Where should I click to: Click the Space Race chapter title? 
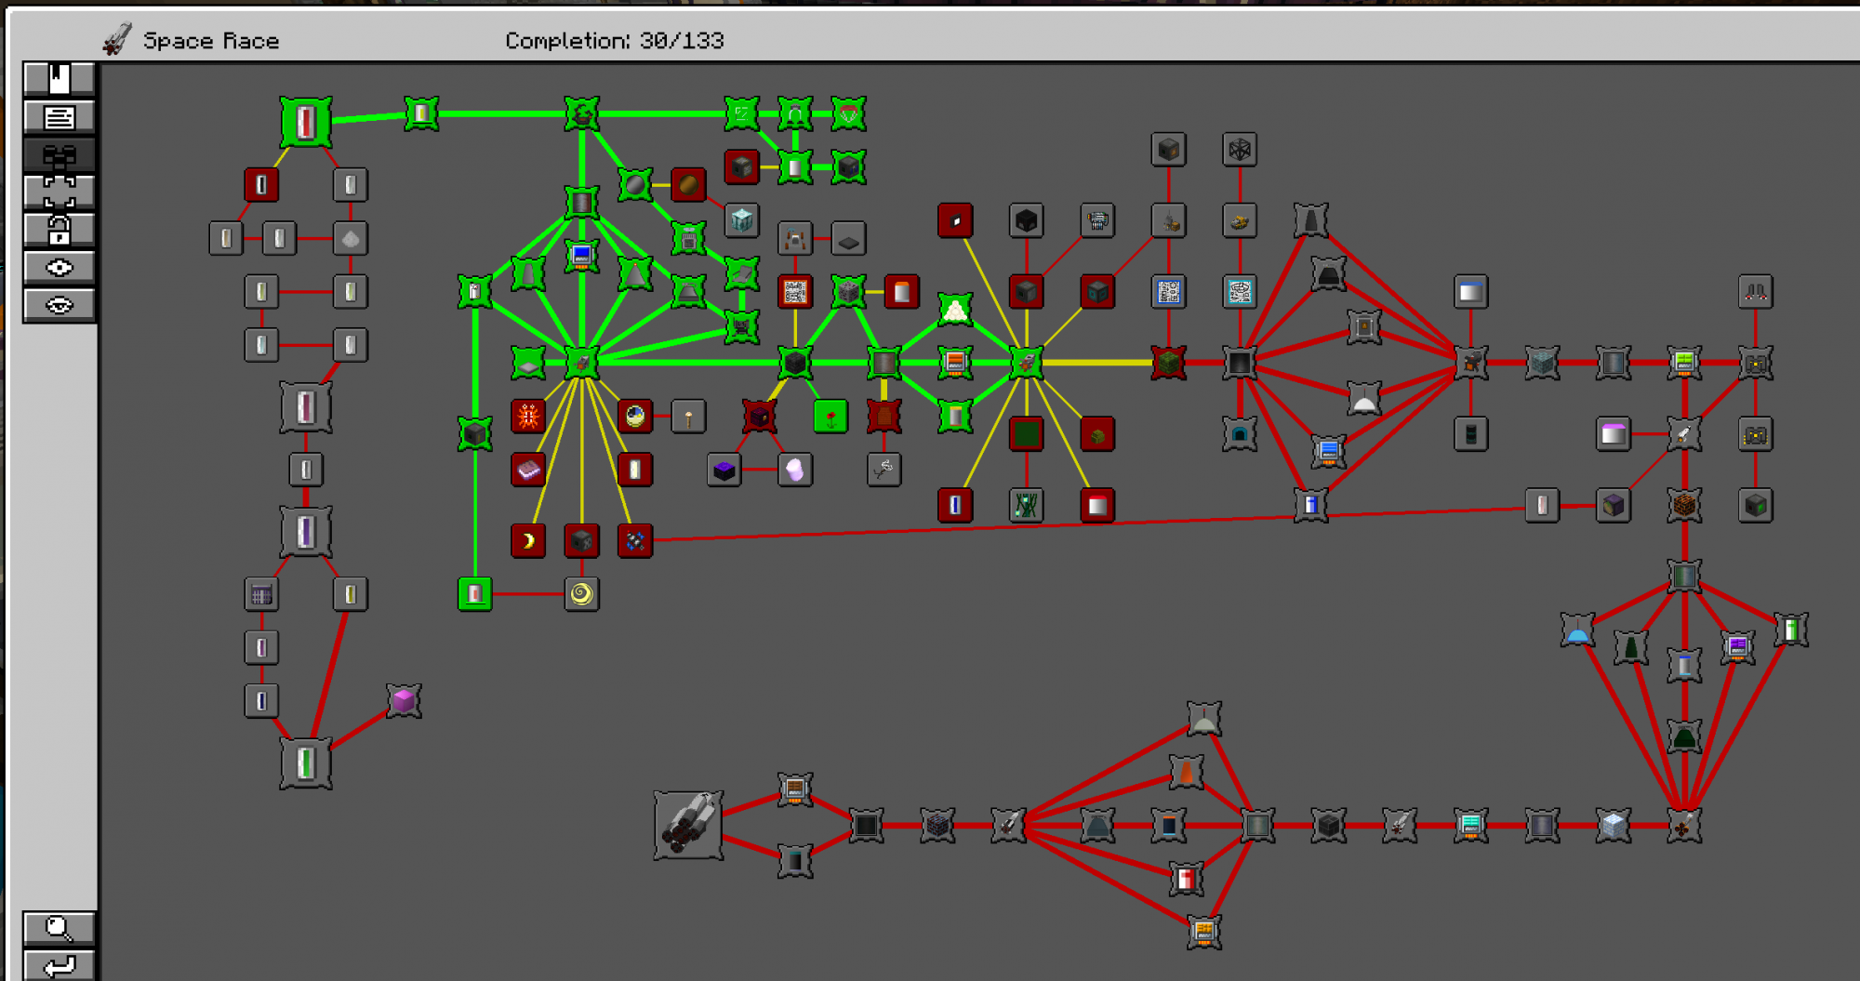[210, 41]
